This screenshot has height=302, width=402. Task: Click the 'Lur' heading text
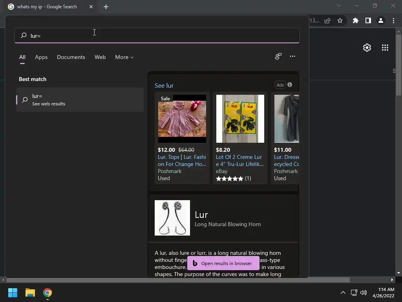pos(201,215)
